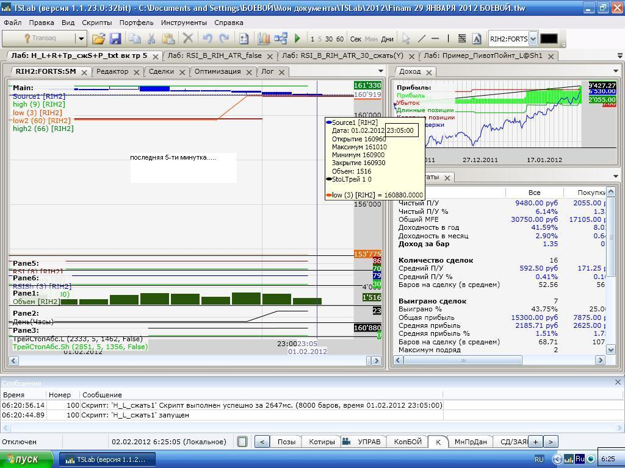625x468 pixels.
Task: Open the Доход panel dropdown arrow
Action: [615, 71]
